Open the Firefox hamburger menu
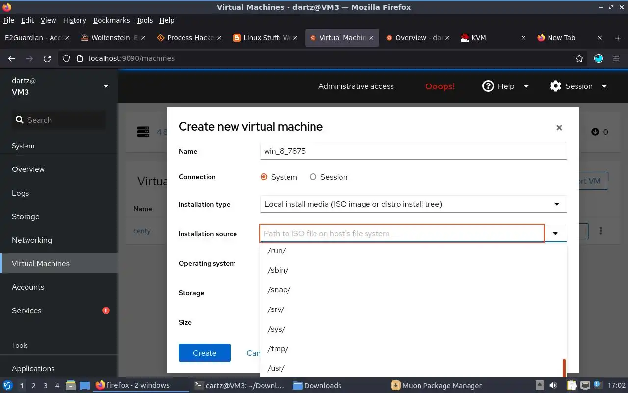This screenshot has height=393, width=628. pyautogui.click(x=616, y=58)
